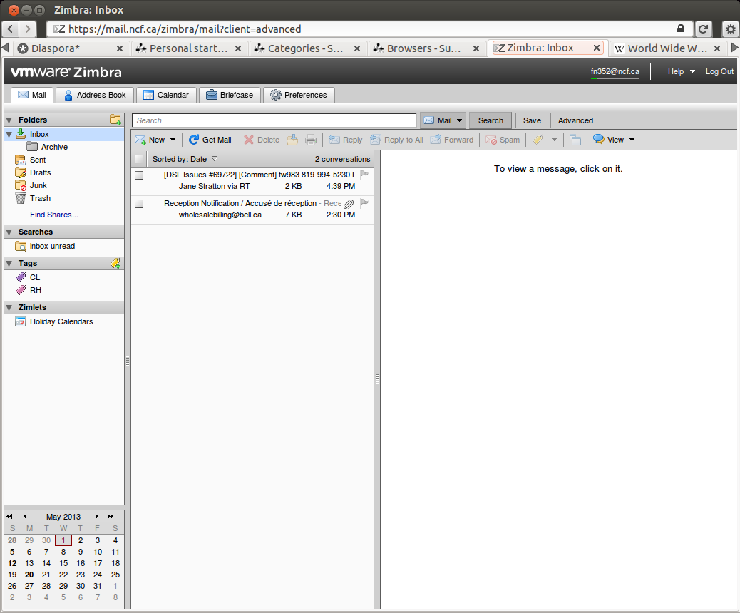Screen dimensions: 740x613
Task: Check the select-all checkbox in list header
Action: tap(139, 159)
